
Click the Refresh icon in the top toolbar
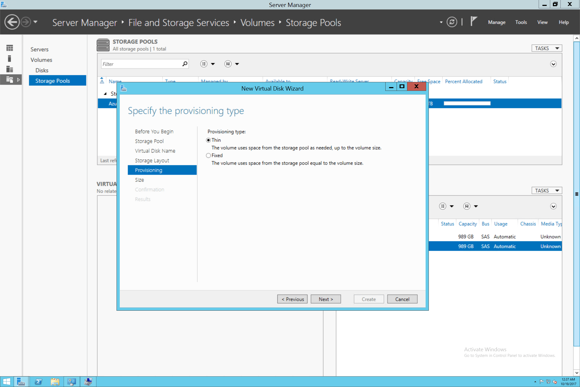452,22
